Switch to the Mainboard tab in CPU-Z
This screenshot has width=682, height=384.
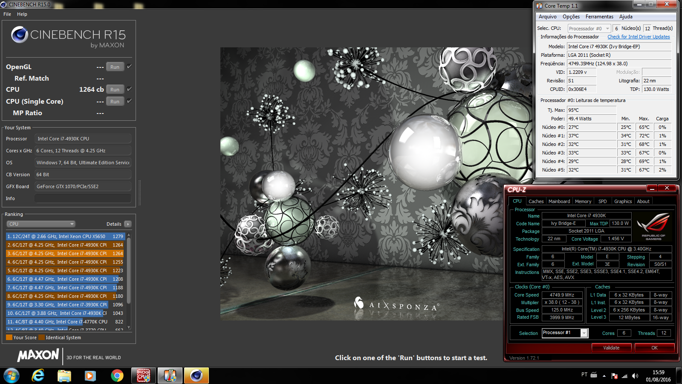559,201
